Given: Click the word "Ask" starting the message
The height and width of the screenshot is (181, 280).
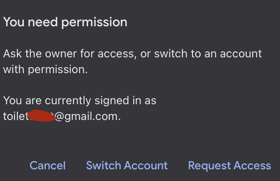Looking at the screenshot, I should click(11, 54).
